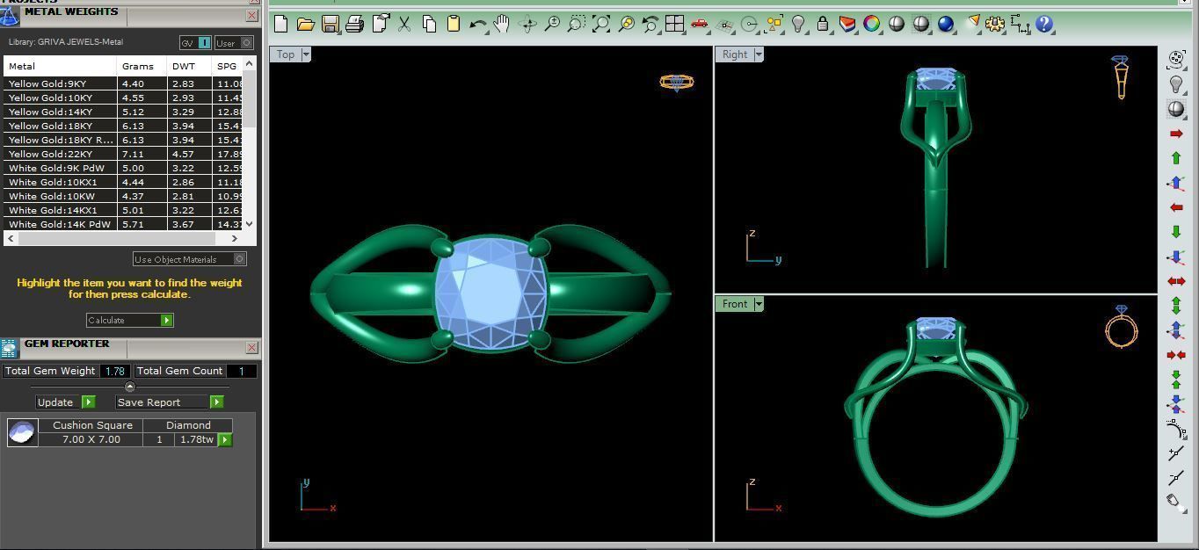1199x550 pixels.
Task: Create a new file from the toolbar
Action: [x=281, y=25]
